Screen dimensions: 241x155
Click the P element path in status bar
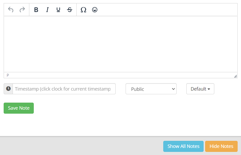(x=8, y=75)
